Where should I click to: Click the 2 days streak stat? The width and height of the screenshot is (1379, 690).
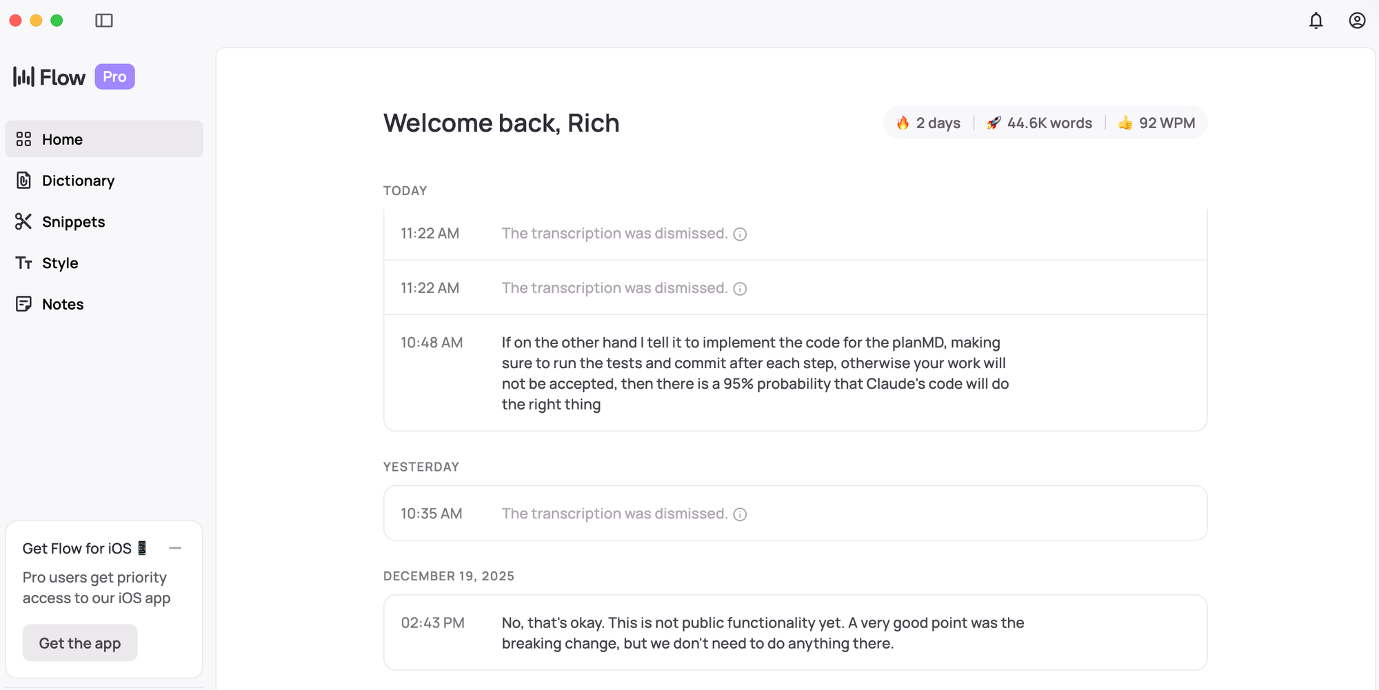point(928,123)
